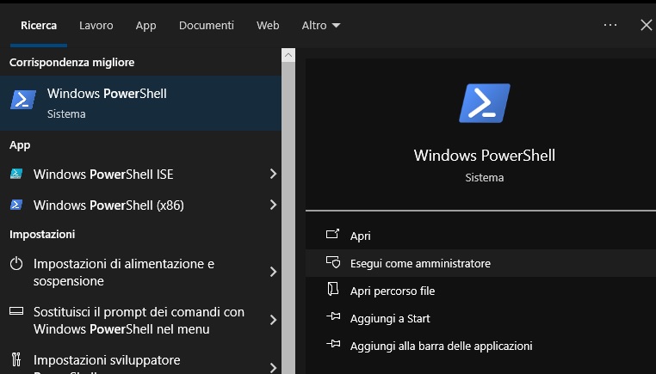Click the shield icon for Esegui come amministratore
656x374 pixels.
333,262
